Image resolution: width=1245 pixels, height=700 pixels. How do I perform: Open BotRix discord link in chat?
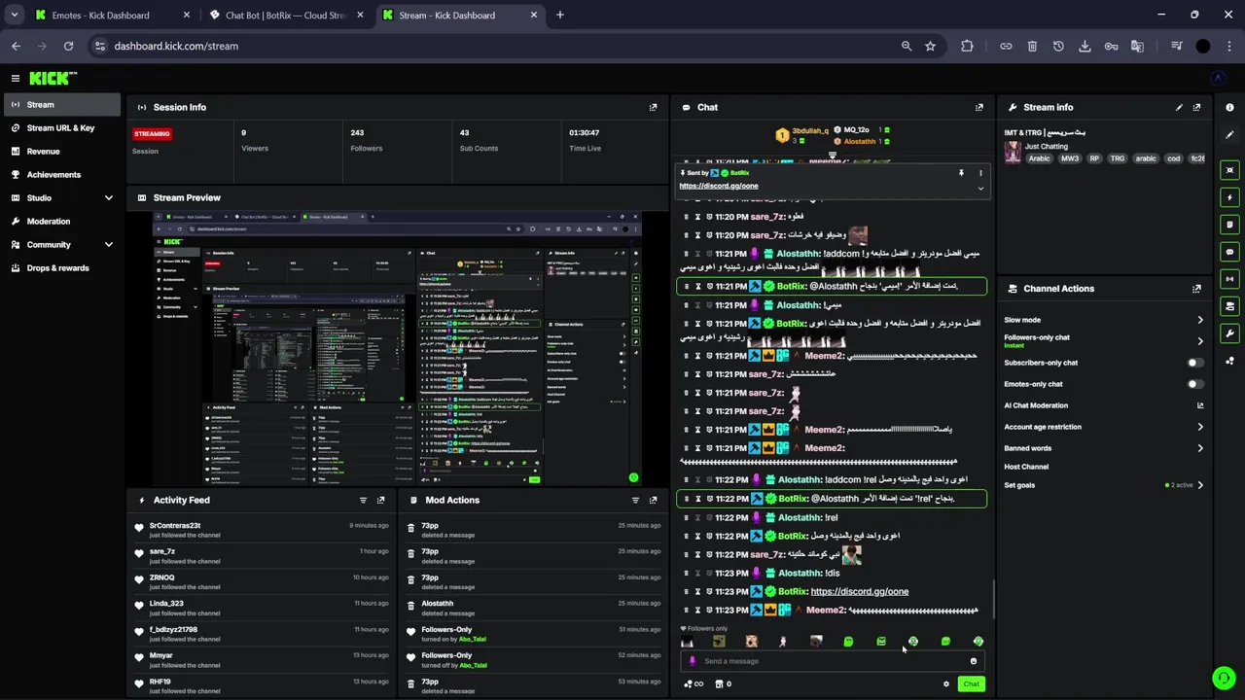[x=859, y=591]
